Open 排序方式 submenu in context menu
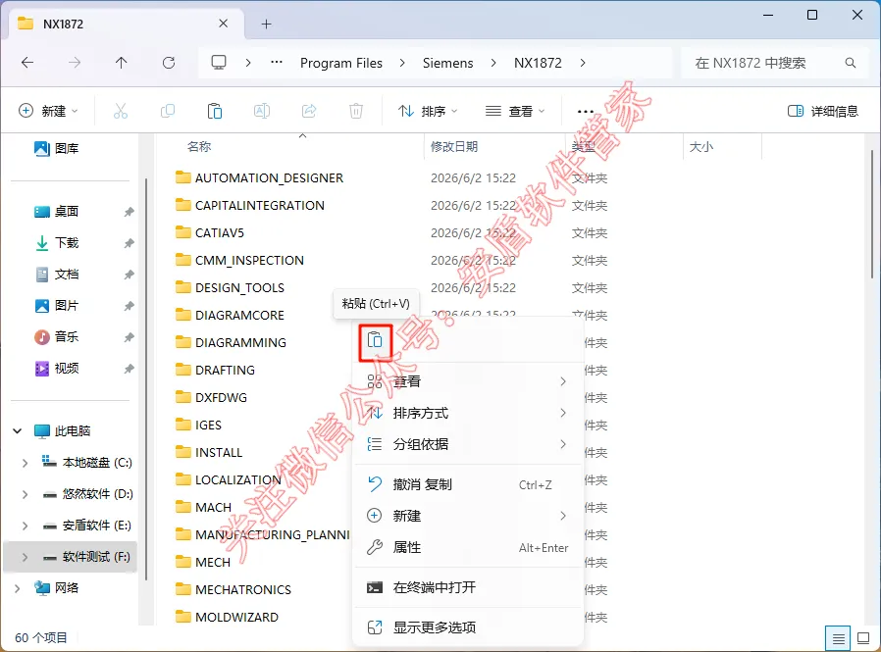This screenshot has width=881, height=652. click(x=467, y=414)
